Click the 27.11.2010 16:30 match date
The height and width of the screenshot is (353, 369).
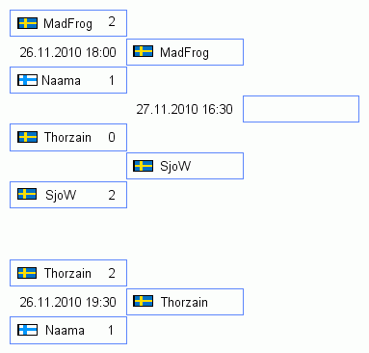[x=184, y=109]
